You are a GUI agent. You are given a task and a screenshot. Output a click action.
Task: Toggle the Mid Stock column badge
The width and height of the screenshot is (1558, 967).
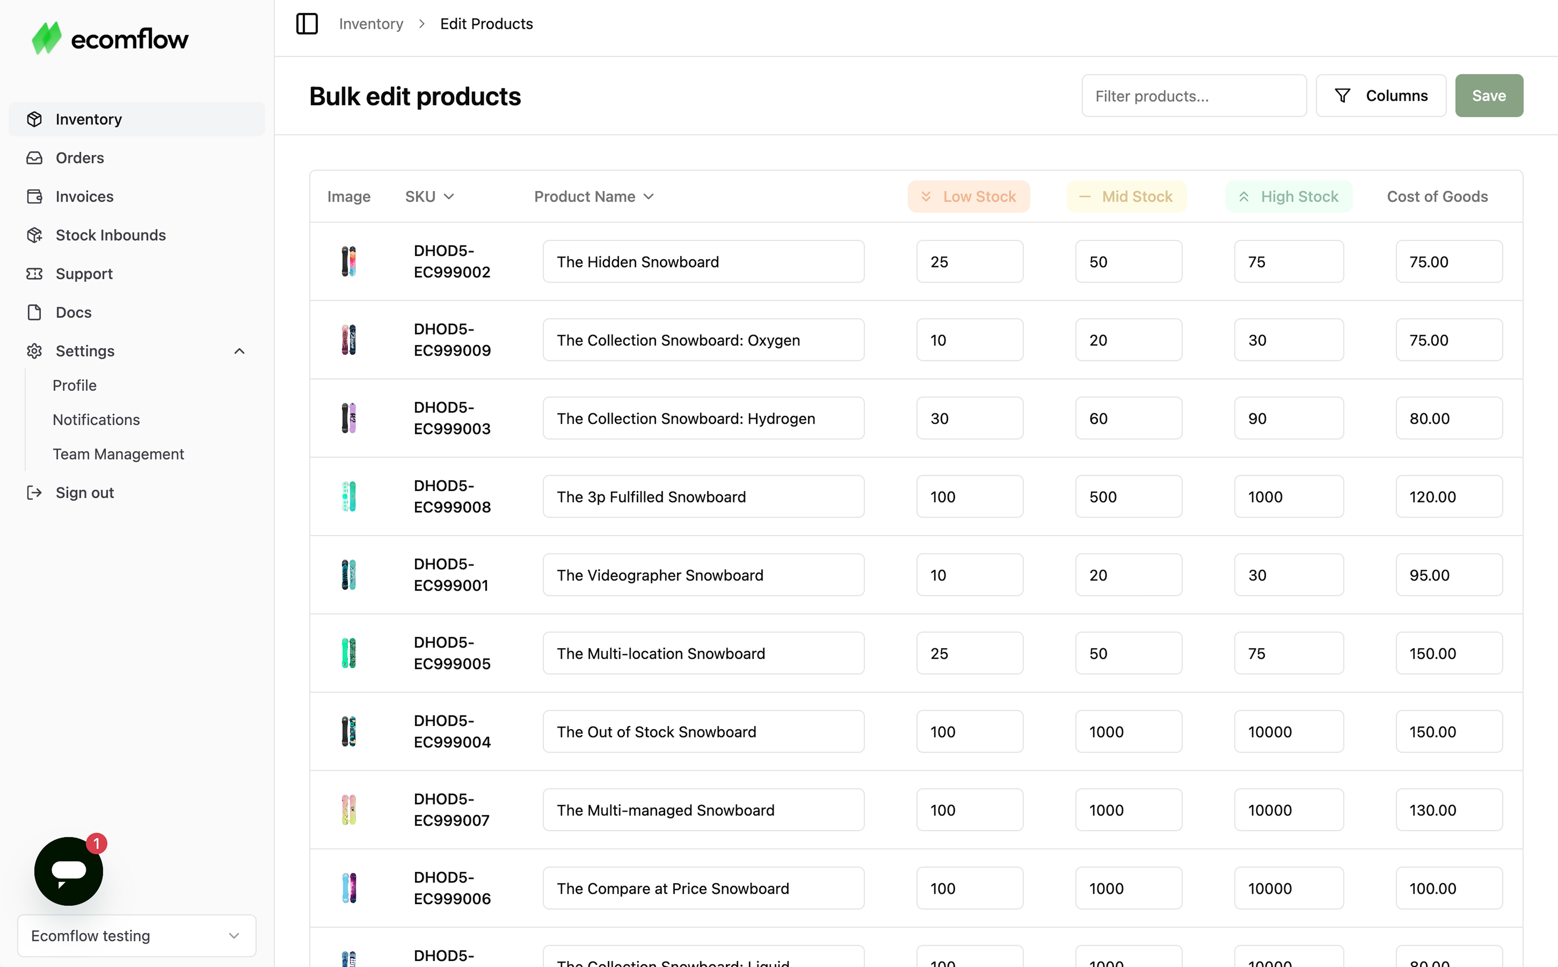click(1126, 196)
